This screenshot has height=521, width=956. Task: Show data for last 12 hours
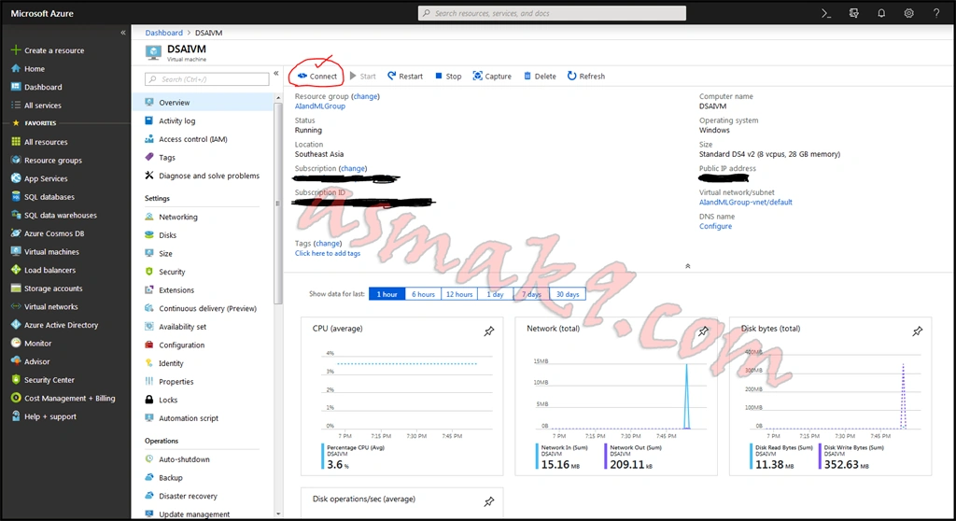(x=459, y=294)
